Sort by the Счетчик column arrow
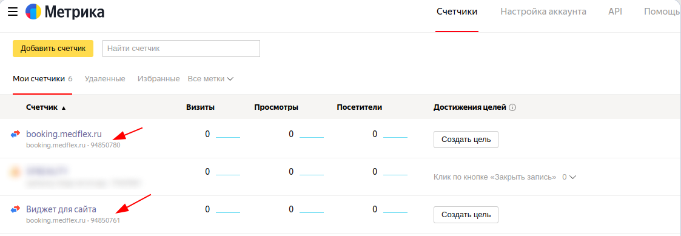Viewport: 681px width, 236px height. 64,108
